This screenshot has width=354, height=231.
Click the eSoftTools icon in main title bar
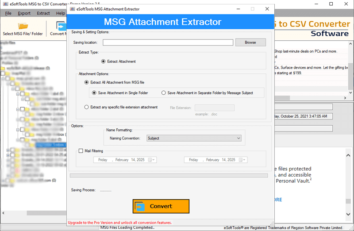click(x=5, y=4)
